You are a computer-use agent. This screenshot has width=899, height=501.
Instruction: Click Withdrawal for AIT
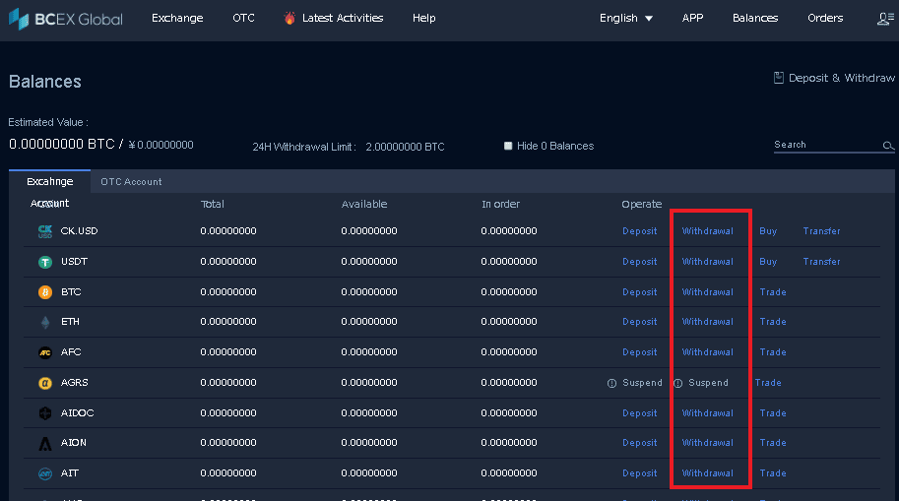(708, 472)
